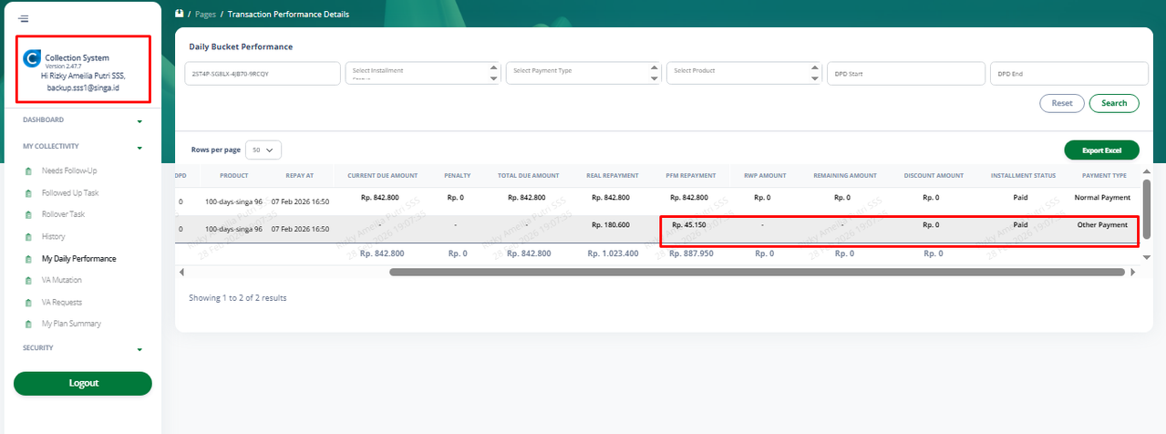Click the RWP AMOUNT column header
The image size is (1166, 434).
[764, 175]
